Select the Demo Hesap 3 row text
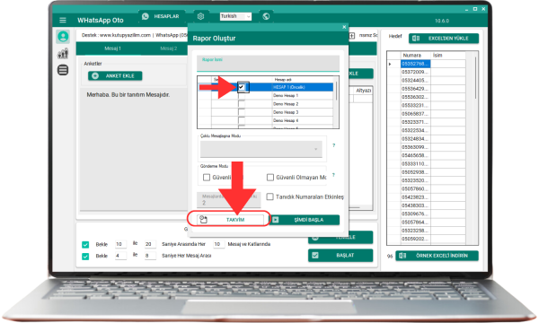 [x=286, y=112]
